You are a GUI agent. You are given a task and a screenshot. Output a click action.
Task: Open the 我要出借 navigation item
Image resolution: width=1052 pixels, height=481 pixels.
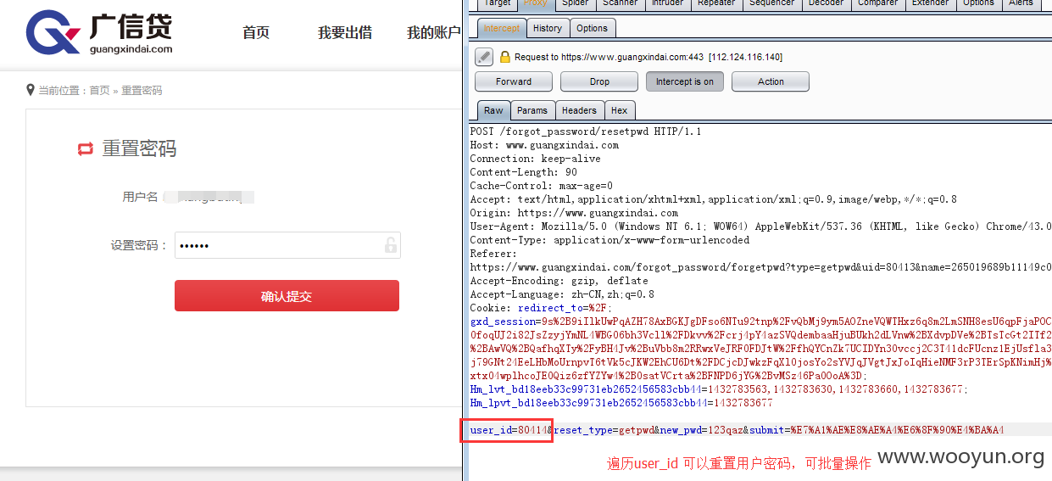point(345,32)
